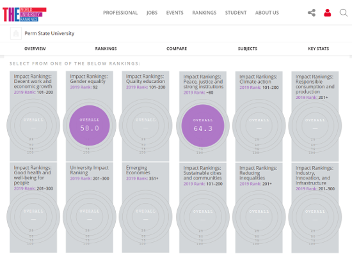Image resolution: width=352 pixels, height=258 pixels.
Task: Open the Events menu item
Action: tap(175, 13)
